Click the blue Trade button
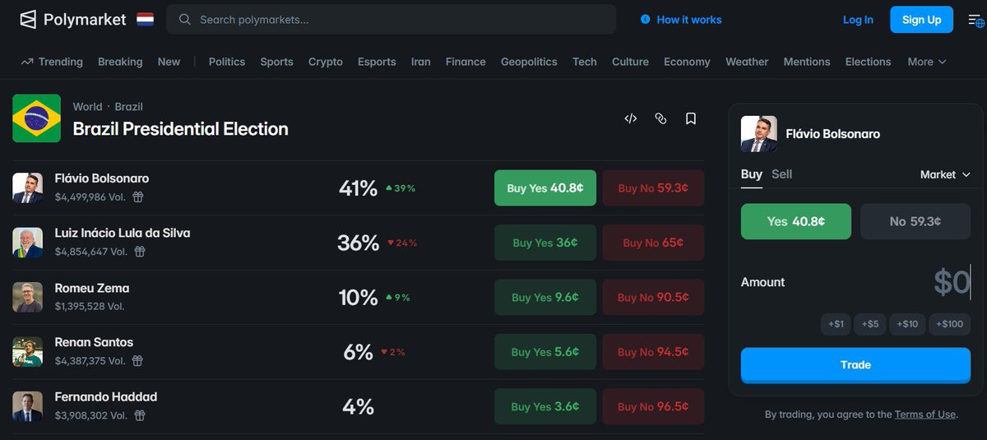This screenshot has width=987, height=440. [855, 364]
